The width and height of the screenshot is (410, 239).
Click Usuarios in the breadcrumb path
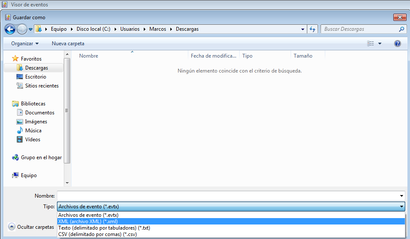130,29
